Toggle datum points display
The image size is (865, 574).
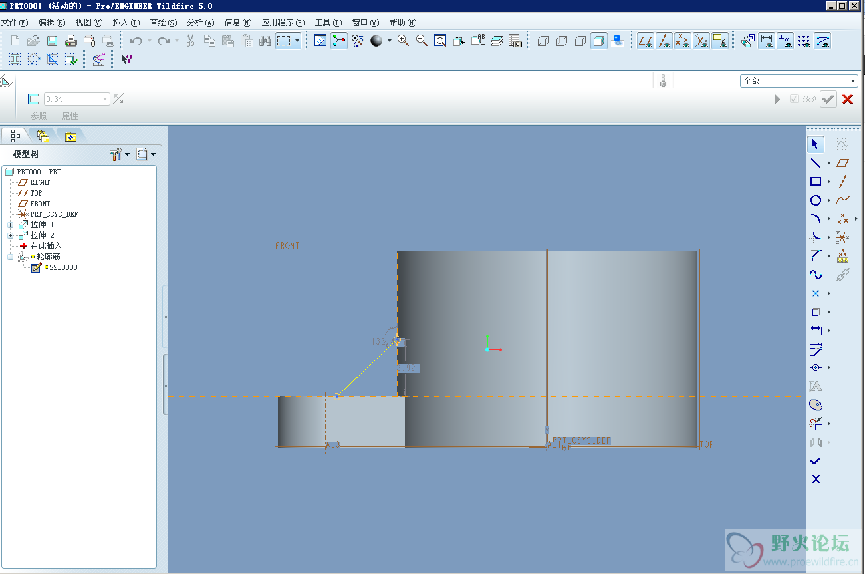click(x=683, y=41)
